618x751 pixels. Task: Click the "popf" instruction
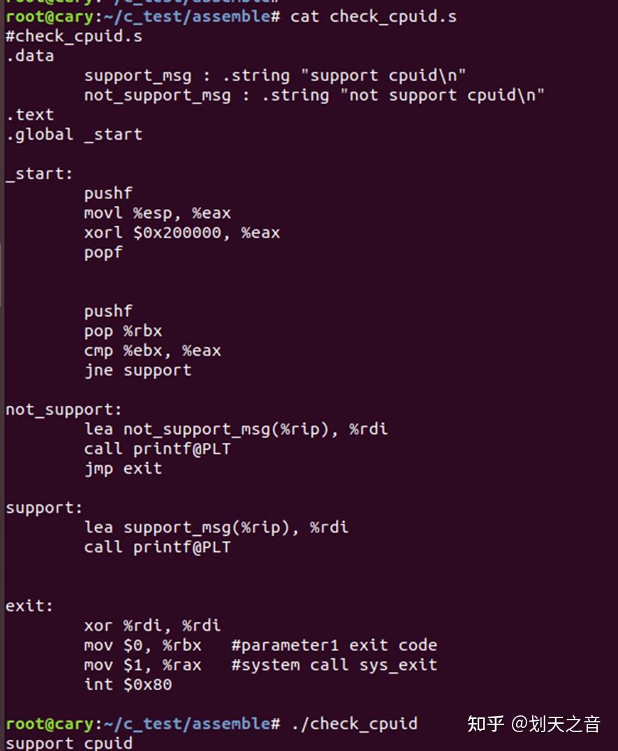(103, 252)
